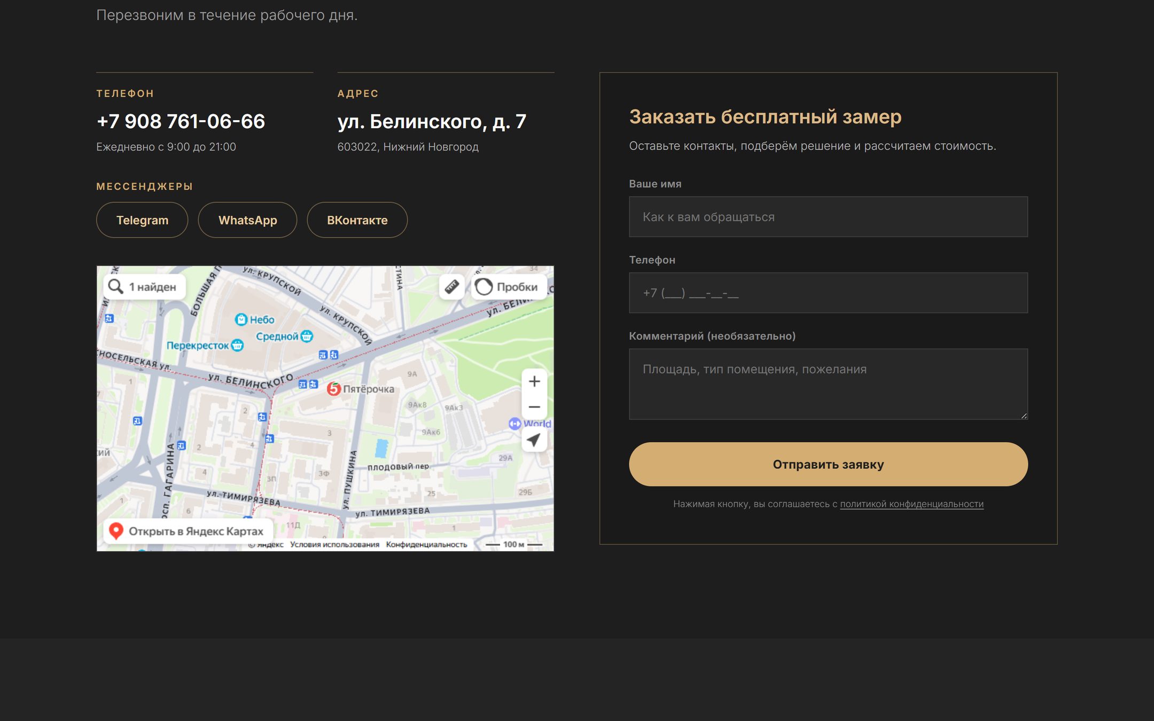Click the red pin in Открыть в Яндекс Картах
The height and width of the screenshot is (721, 1154).
pos(116,531)
